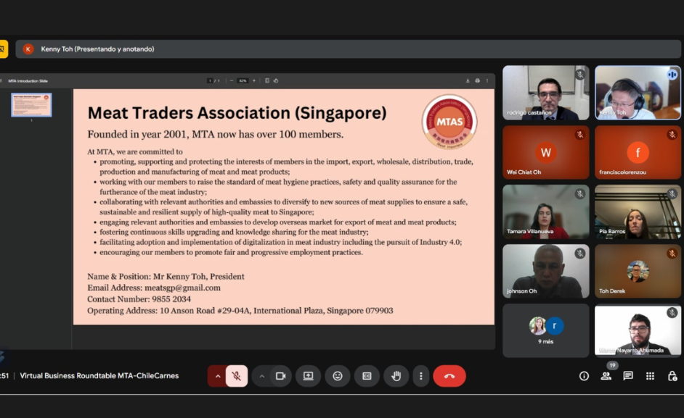Open the meeting details info icon
The height and width of the screenshot is (418, 684).
(584, 376)
